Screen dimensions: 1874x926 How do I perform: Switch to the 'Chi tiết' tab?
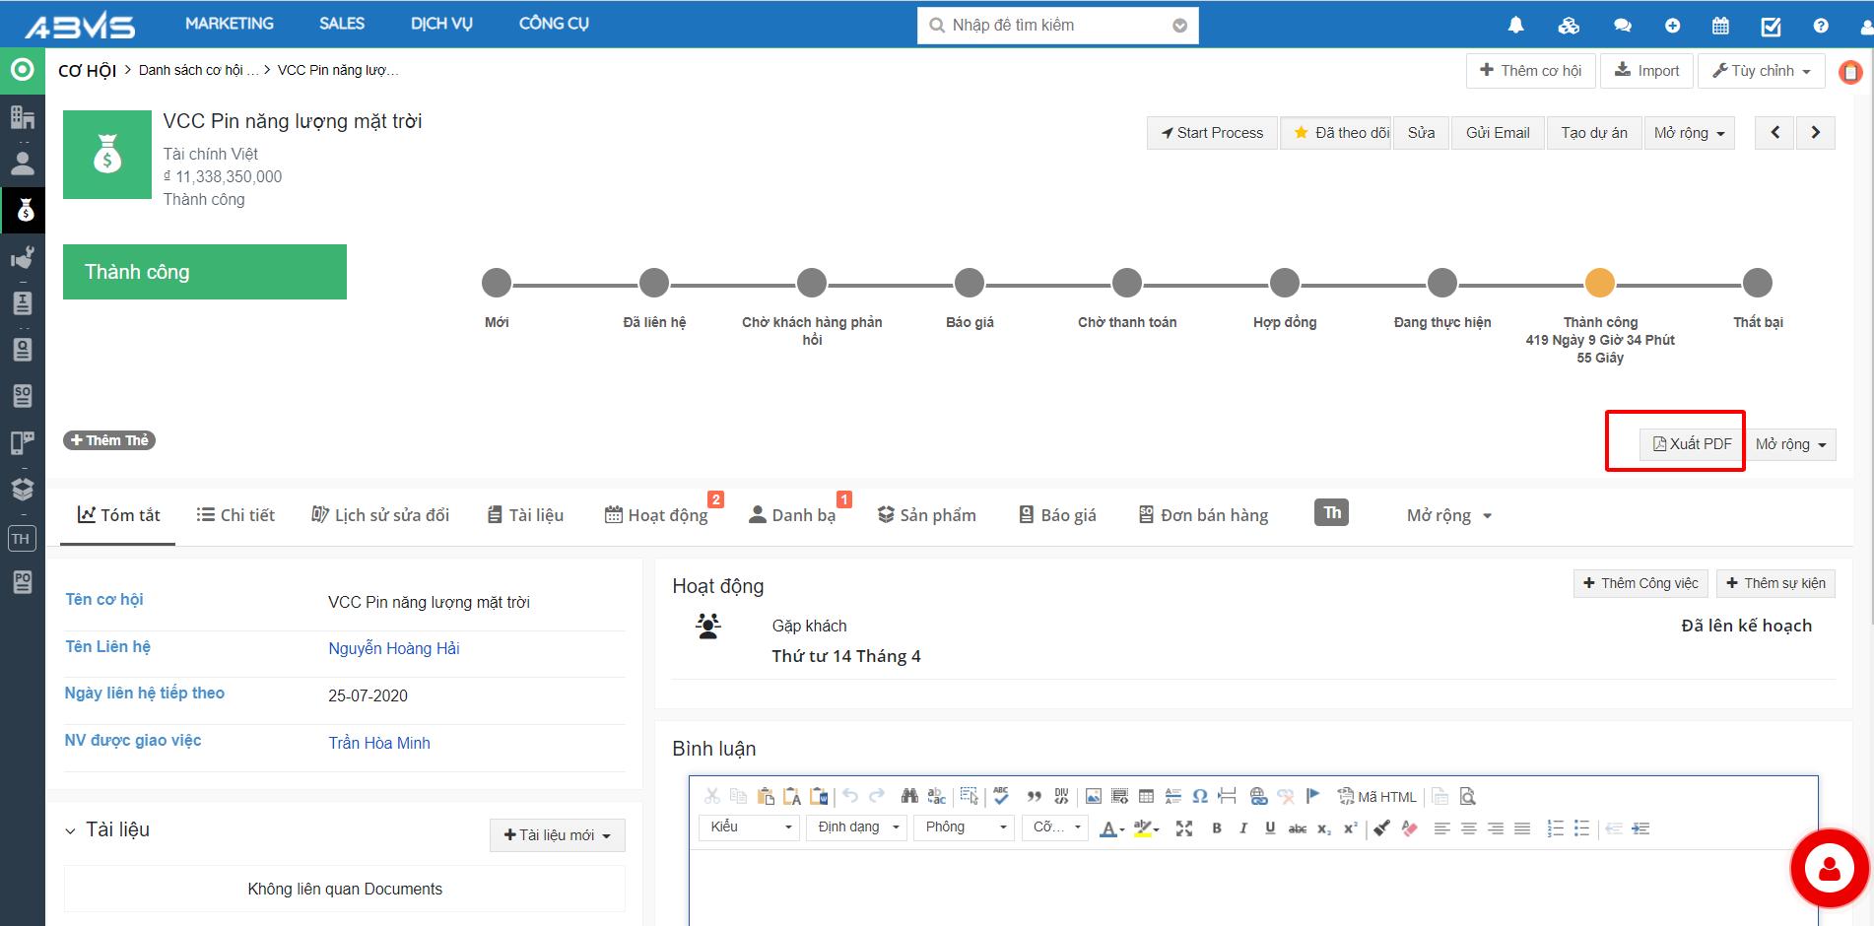235,515
